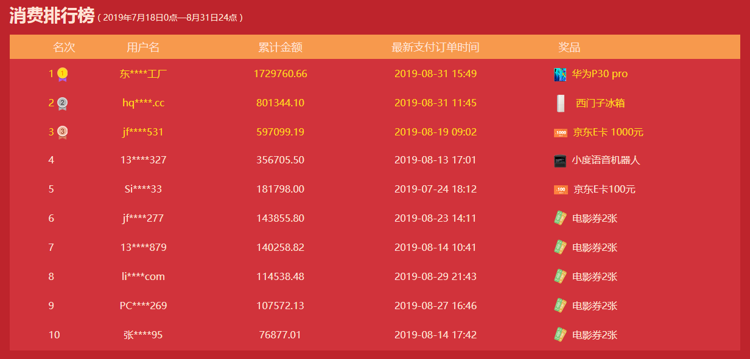Image resolution: width=750 pixels, height=359 pixels.
Task: Click the bronze medal icon for rank 3
Action: [62, 132]
